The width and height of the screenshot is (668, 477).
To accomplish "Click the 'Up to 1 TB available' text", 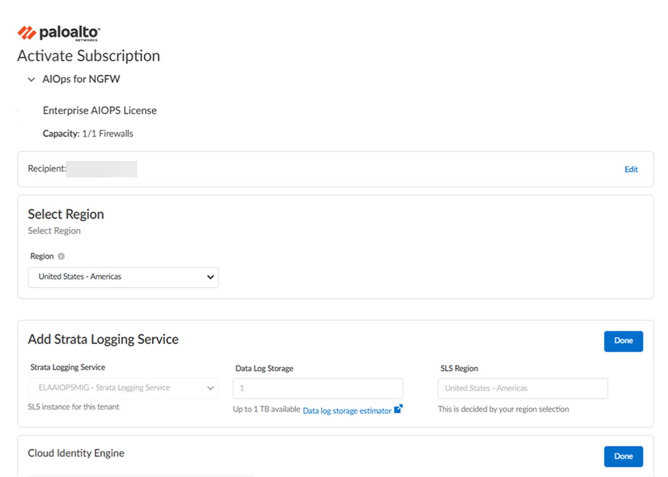I will point(267,409).
